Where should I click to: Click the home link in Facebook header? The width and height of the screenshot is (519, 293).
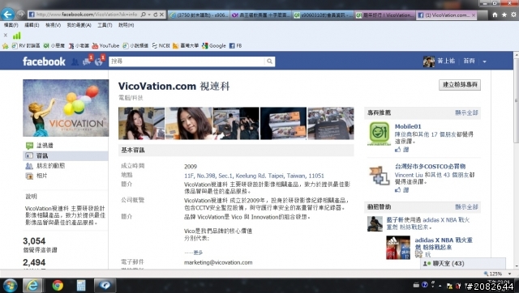coord(469,62)
